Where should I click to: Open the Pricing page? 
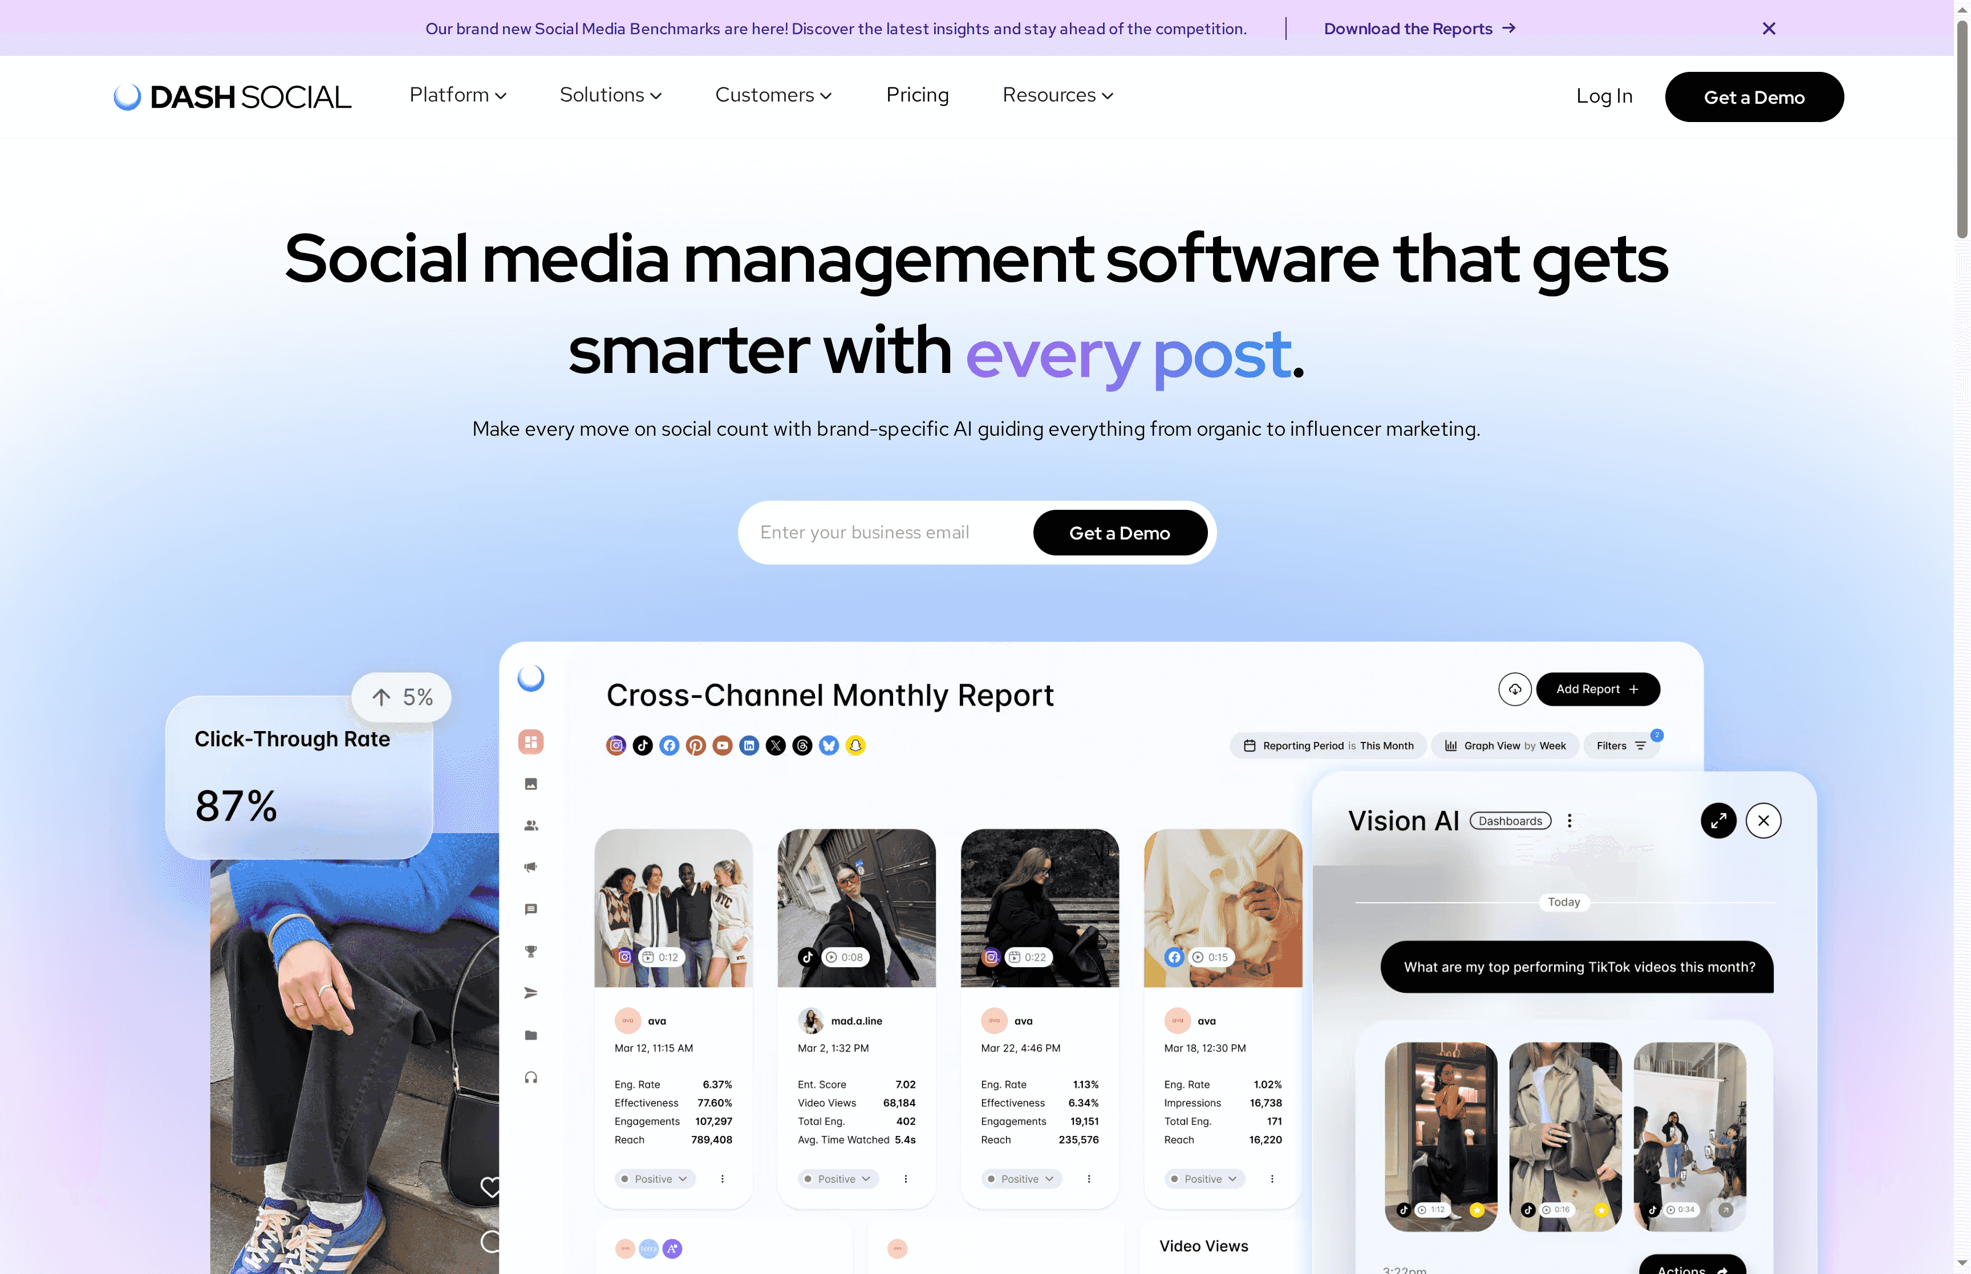click(917, 95)
